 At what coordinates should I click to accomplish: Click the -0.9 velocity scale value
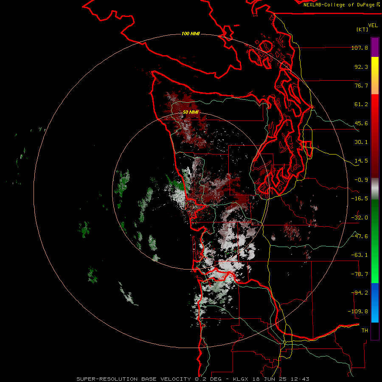point(361,180)
